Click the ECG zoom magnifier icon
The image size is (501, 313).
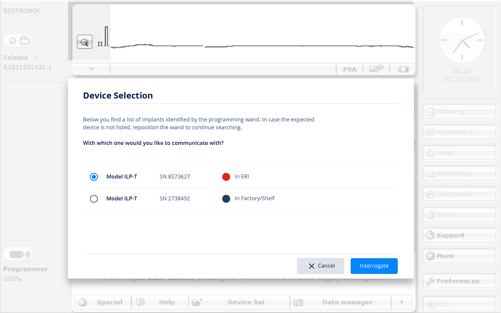click(x=85, y=42)
